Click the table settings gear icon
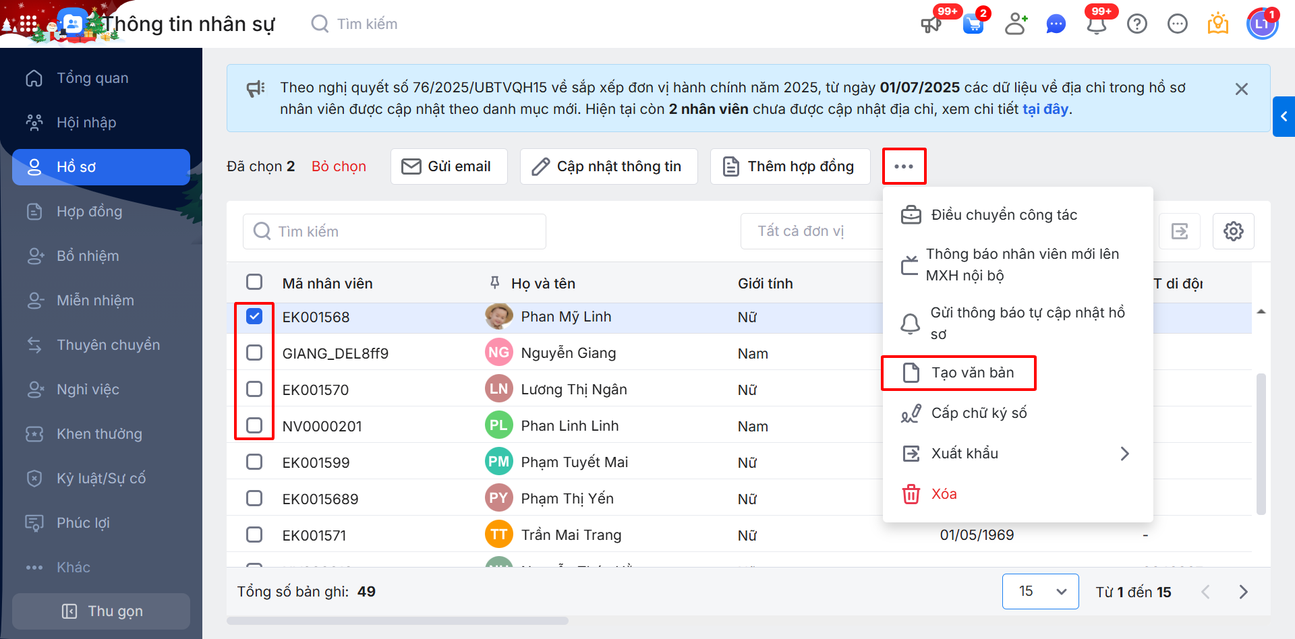The width and height of the screenshot is (1295, 639). point(1234,231)
